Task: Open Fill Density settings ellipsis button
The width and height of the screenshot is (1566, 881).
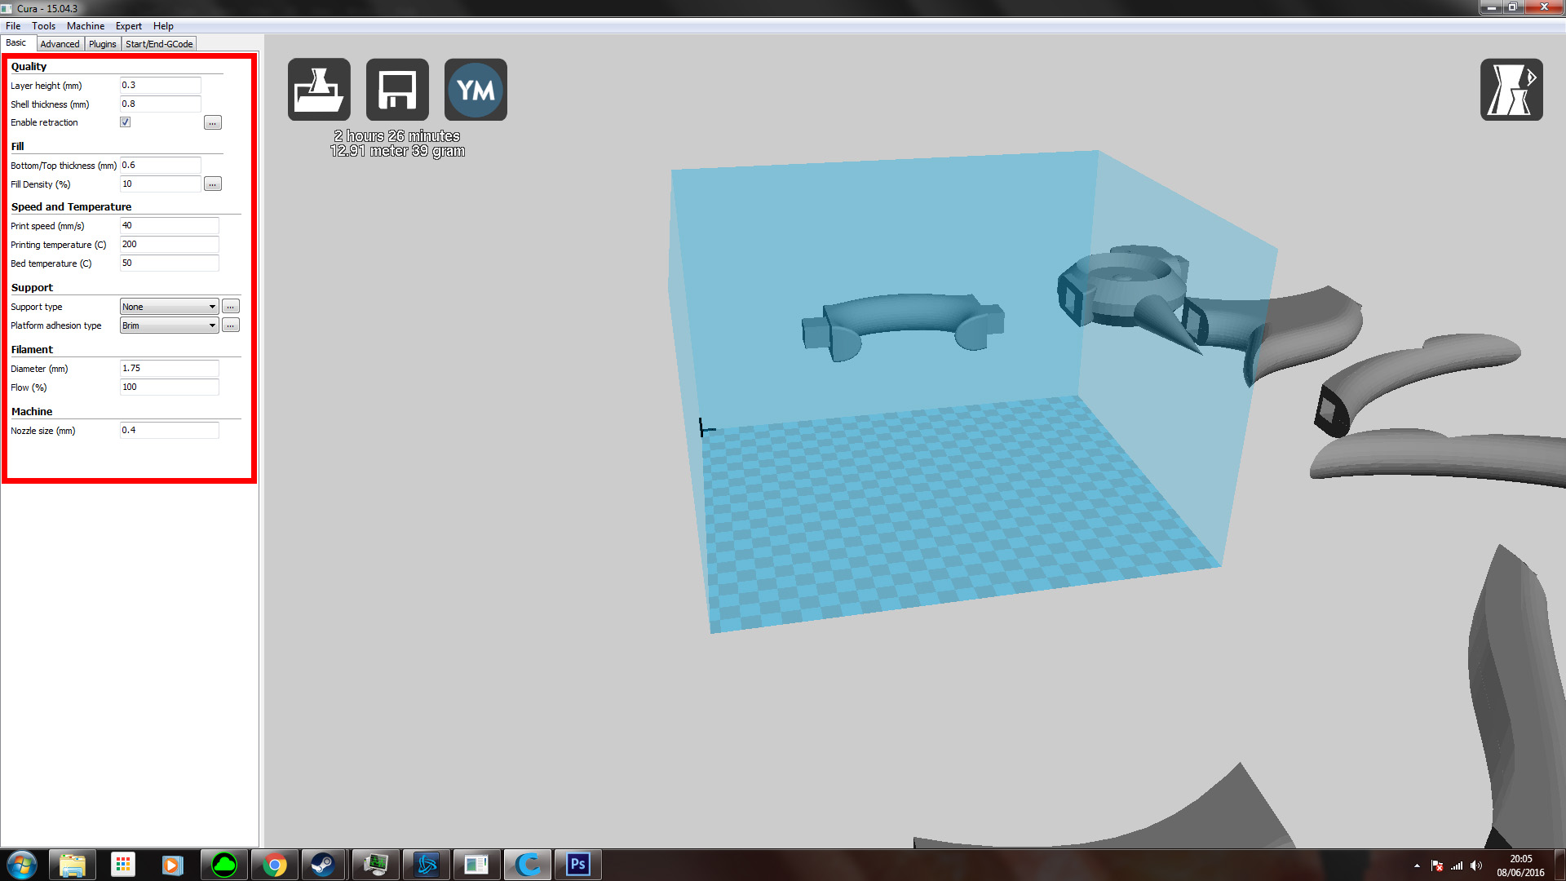Action: 212,184
